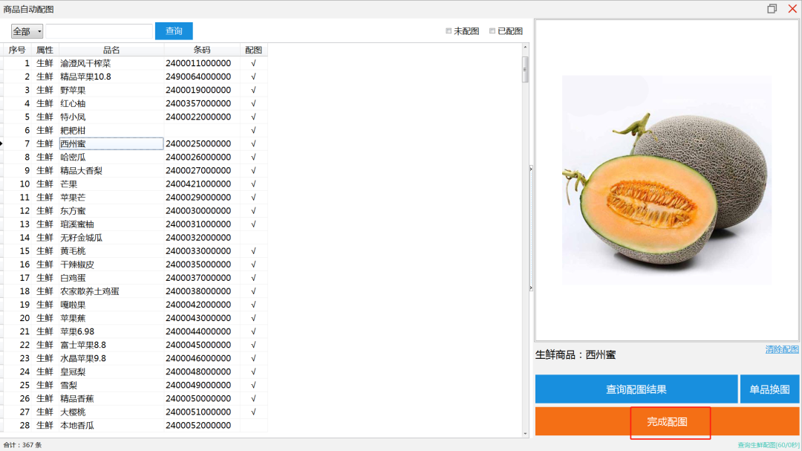Screen dimensions: 802x451
Task: Click the restore window icon
Action: 772,9
